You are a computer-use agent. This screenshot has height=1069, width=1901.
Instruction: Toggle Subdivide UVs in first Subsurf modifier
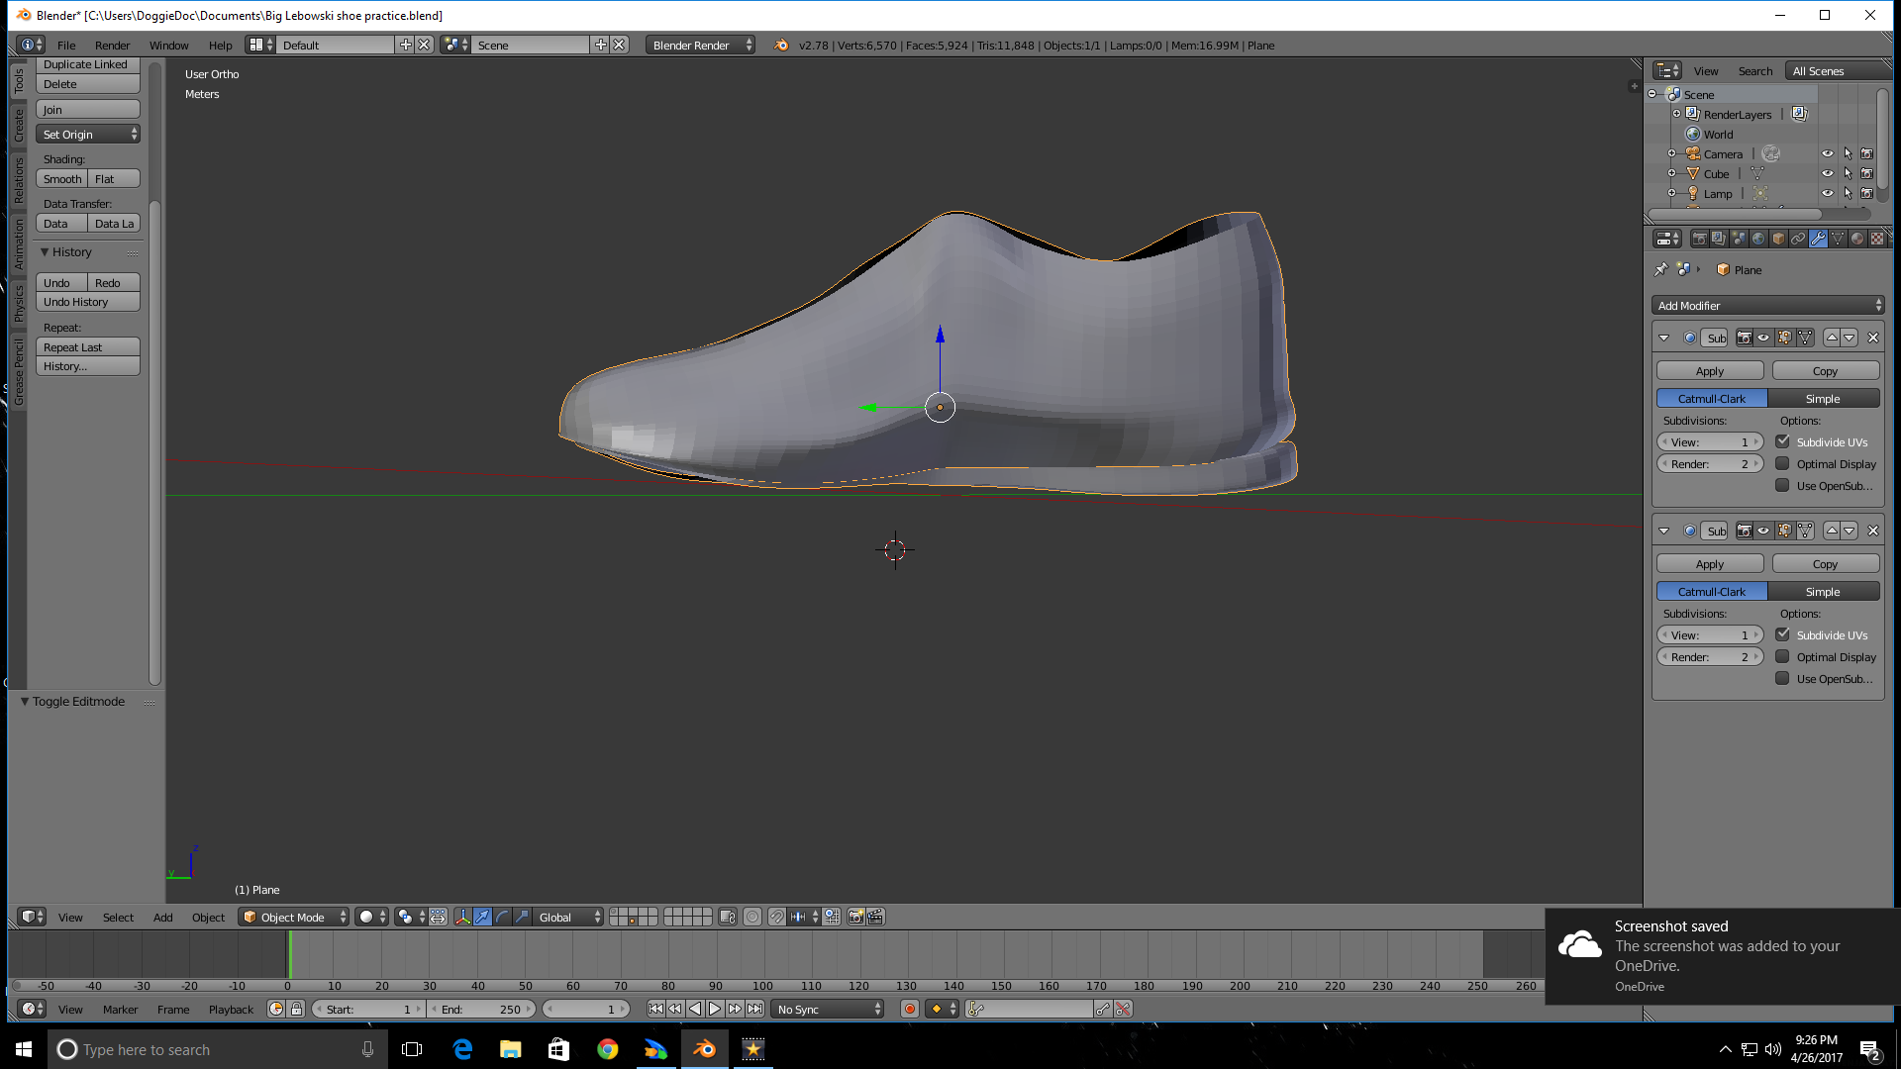pos(1782,441)
